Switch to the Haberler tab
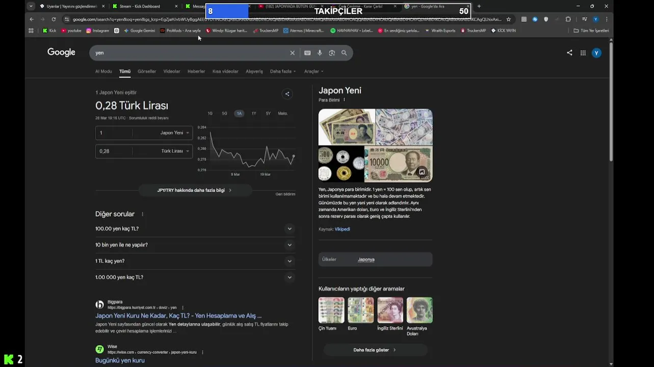This screenshot has width=654, height=367. (196, 71)
